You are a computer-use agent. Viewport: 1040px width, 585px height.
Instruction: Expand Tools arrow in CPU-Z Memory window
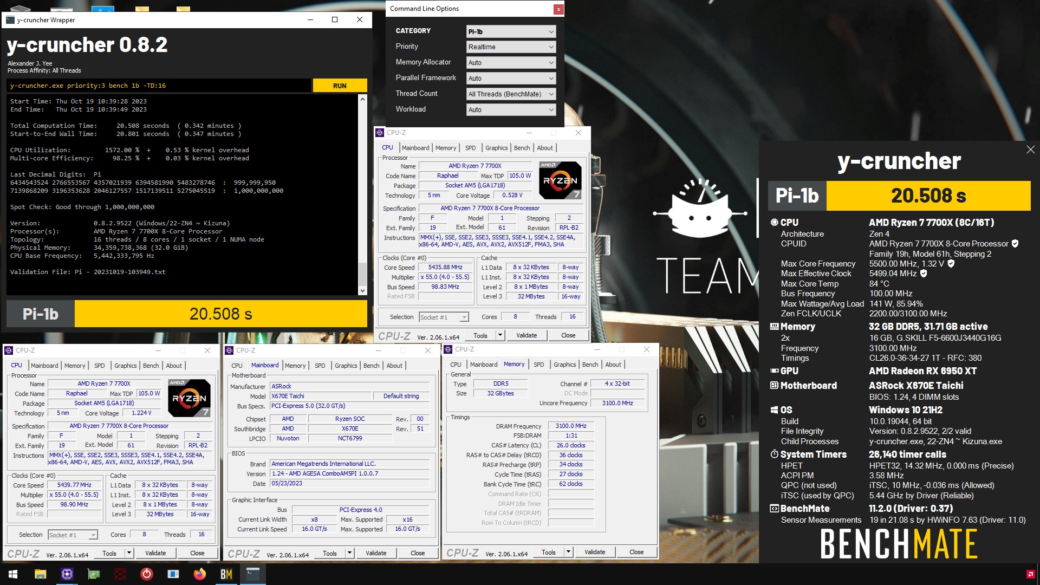[x=568, y=552]
